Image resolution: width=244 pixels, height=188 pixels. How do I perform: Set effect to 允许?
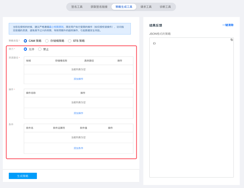[x=25, y=49]
